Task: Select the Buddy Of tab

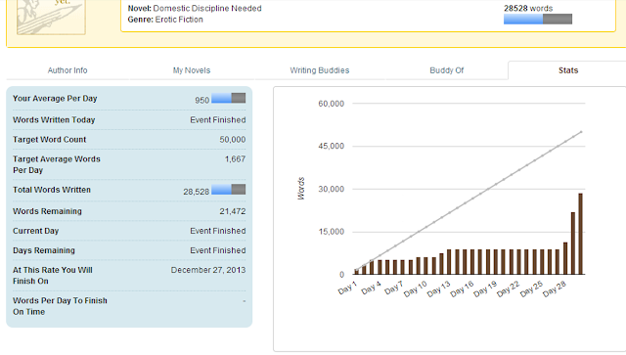Action: 446,70
